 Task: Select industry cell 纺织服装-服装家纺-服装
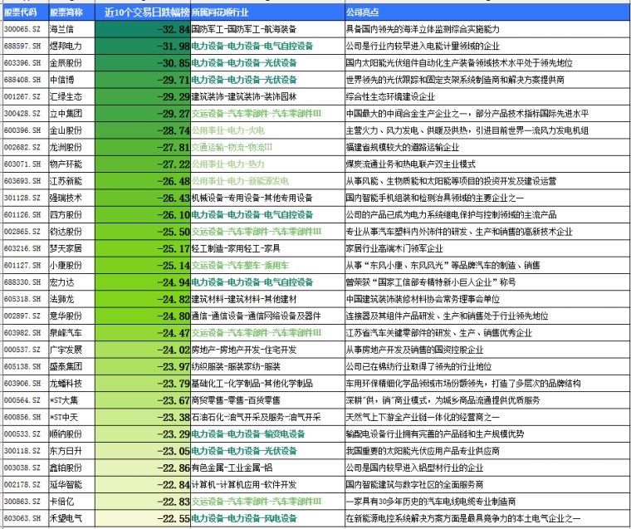(267, 367)
